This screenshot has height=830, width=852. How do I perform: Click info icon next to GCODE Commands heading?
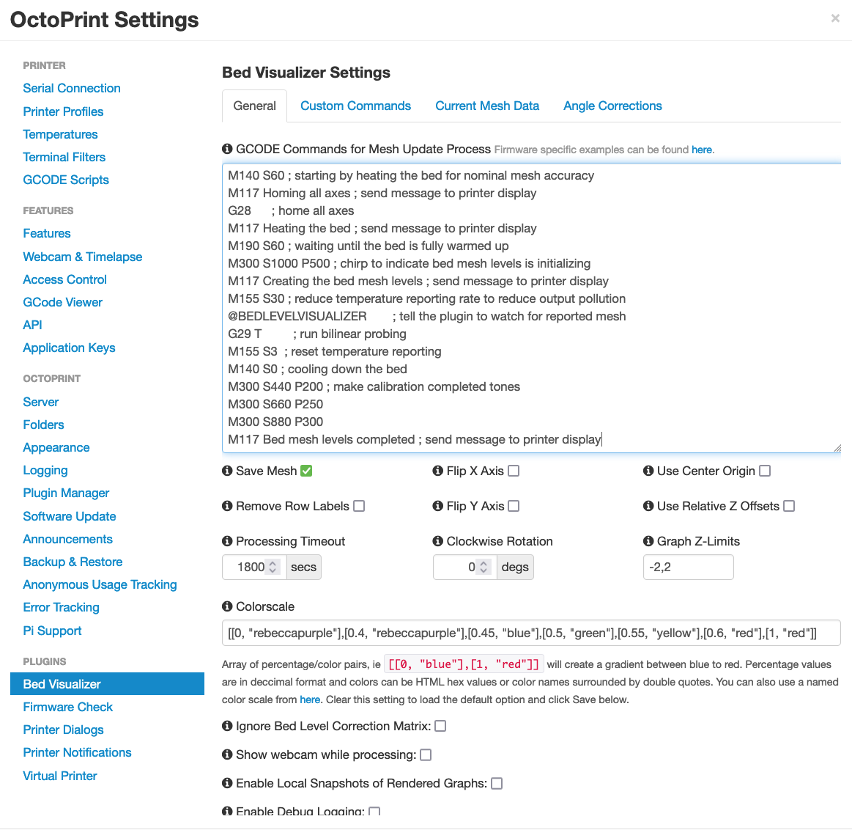tap(227, 149)
